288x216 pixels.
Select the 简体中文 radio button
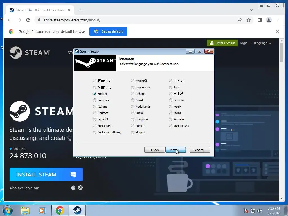[x=94, y=81]
